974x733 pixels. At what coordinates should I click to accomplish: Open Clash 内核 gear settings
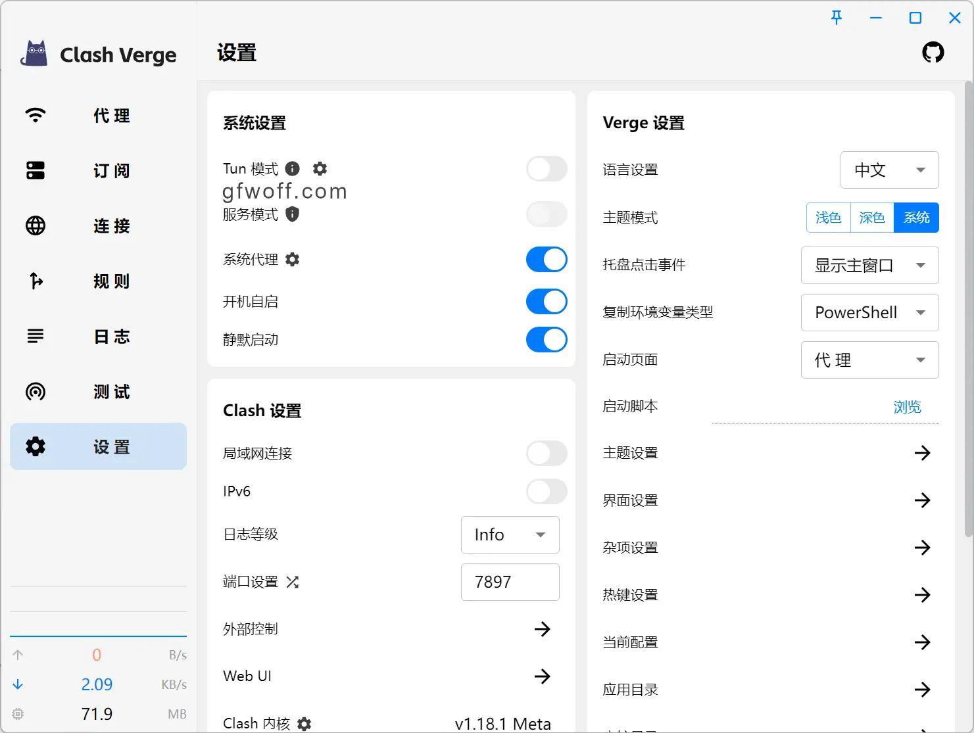(x=304, y=724)
